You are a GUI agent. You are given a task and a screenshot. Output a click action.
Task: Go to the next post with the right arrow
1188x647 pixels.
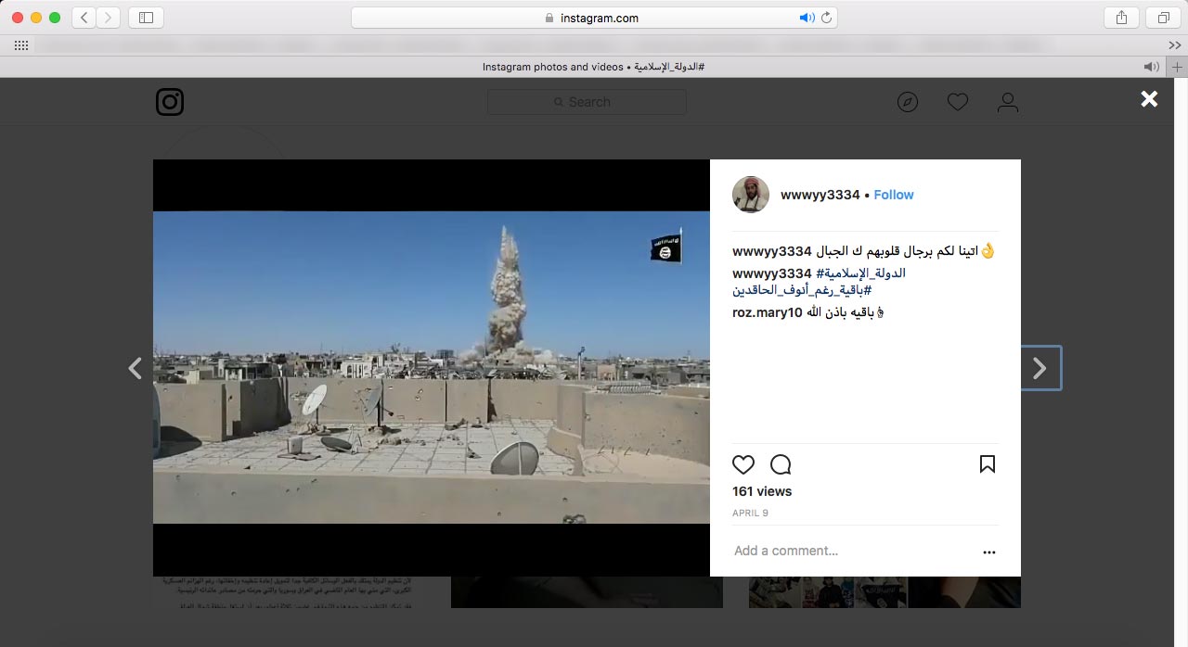pyautogui.click(x=1039, y=368)
